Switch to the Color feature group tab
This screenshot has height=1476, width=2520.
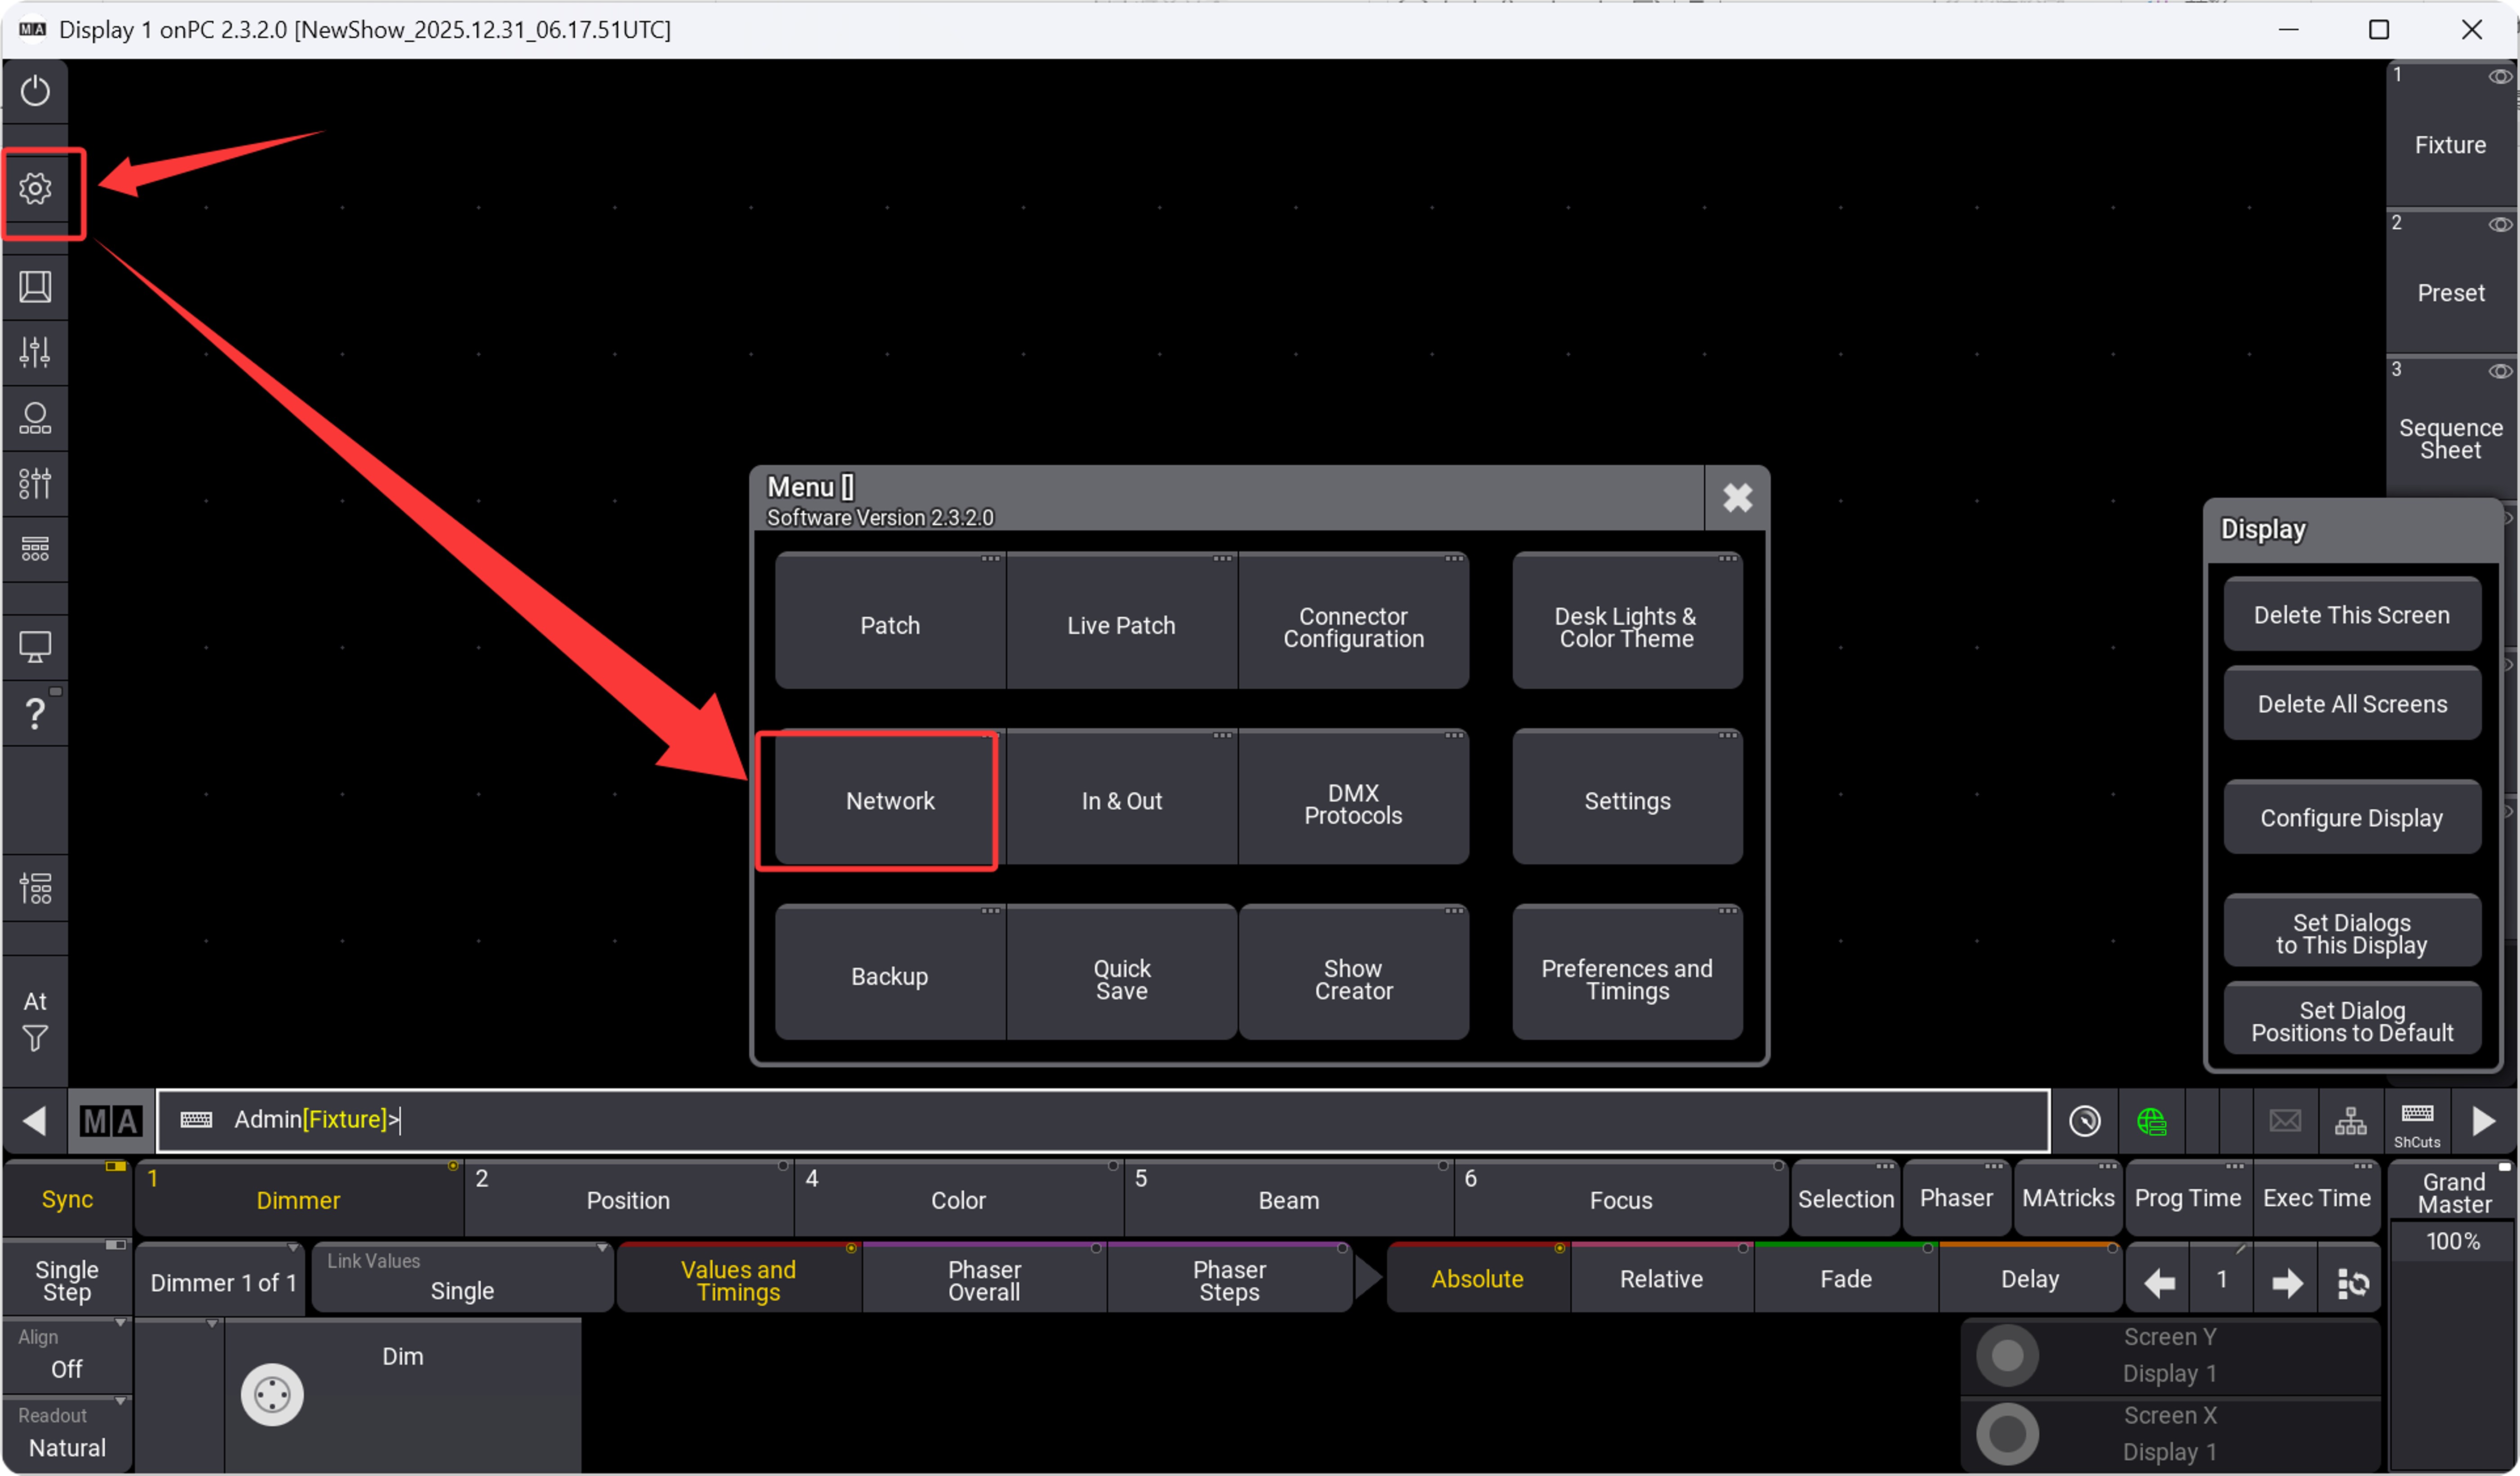pos(958,1200)
